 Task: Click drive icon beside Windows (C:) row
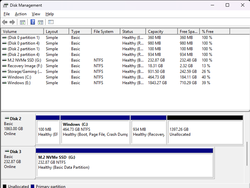pos(4,77)
